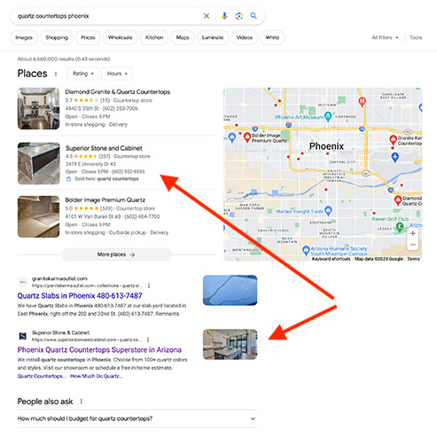Open Google Lens image search icon
Viewport: 437px width, 445px height.
pos(239,16)
